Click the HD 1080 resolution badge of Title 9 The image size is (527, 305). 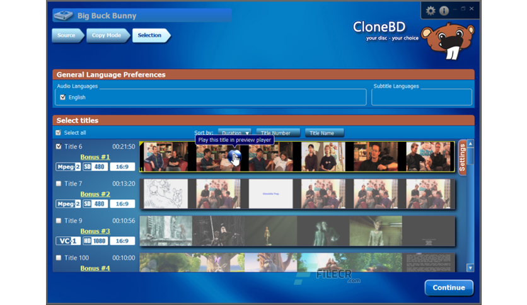pos(95,241)
